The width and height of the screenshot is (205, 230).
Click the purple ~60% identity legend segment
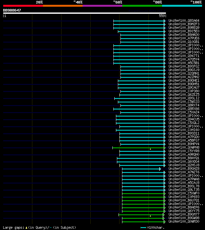click(102, 6)
